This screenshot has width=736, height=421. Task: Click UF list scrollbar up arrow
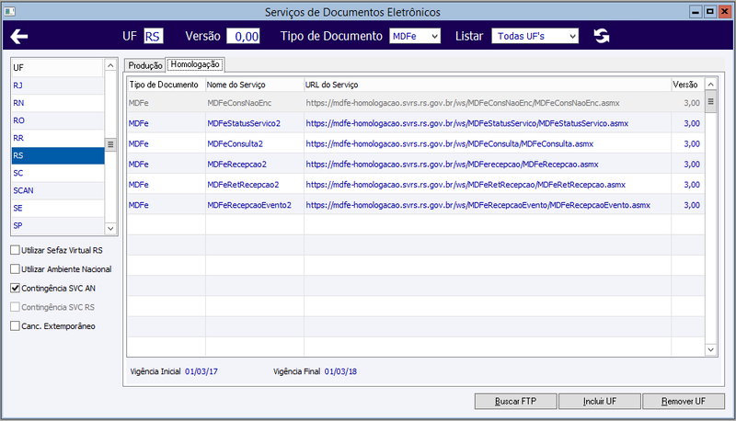(x=110, y=65)
